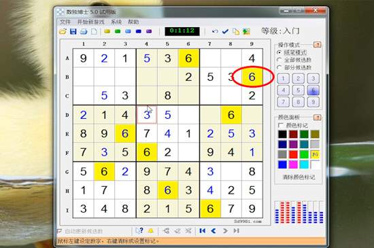
Task: Select empty cell in row H column 3
Action: 125,190
